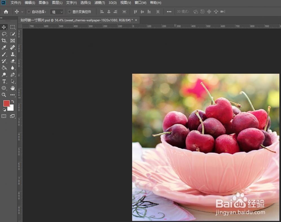Select the Spot Healing Brush tool

[x=12, y=47]
